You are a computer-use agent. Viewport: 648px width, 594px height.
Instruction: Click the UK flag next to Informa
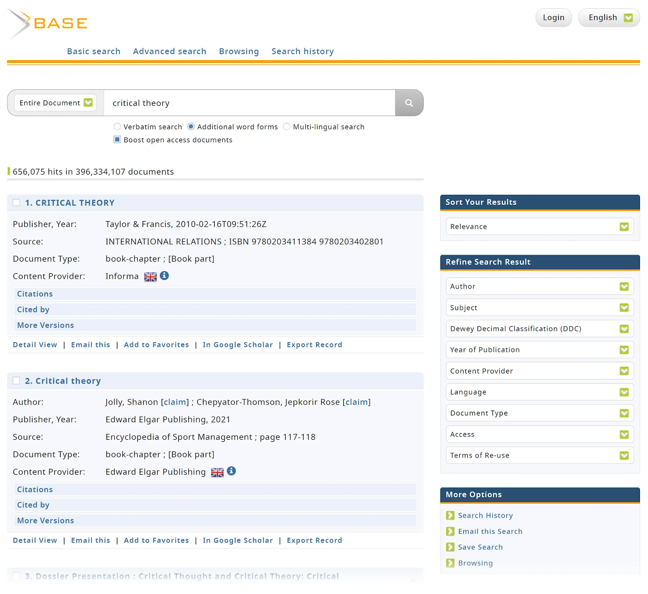pyautogui.click(x=150, y=277)
